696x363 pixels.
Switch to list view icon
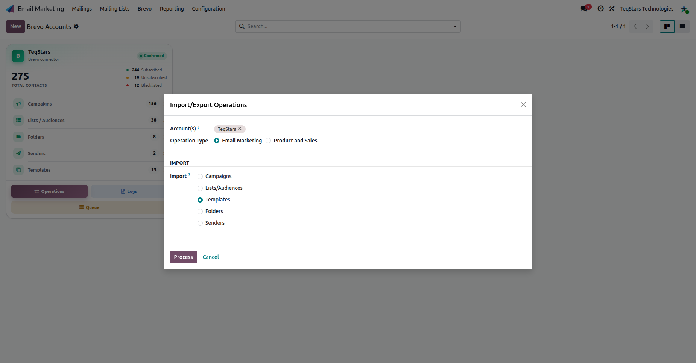(682, 26)
